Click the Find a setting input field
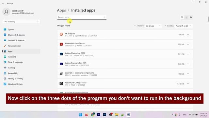 click(x=21, y=22)
